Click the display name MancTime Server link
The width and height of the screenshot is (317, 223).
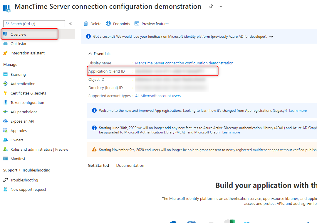(x=184, y=63)
